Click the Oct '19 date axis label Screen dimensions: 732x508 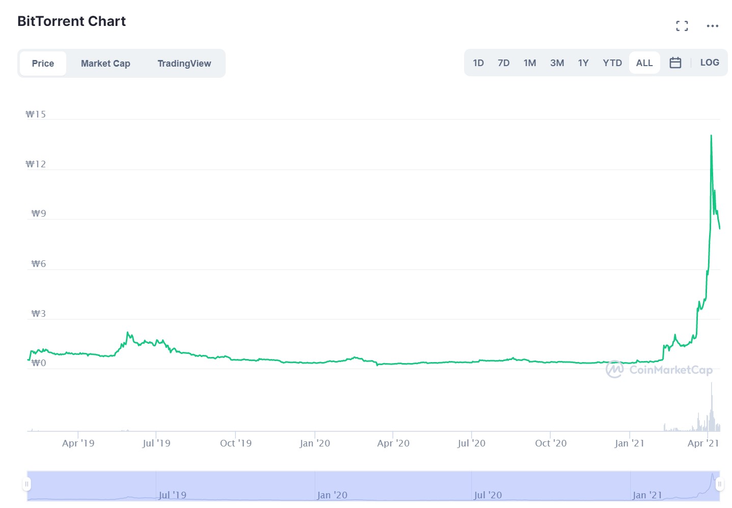pyautogui.click(x=235, y=443)
